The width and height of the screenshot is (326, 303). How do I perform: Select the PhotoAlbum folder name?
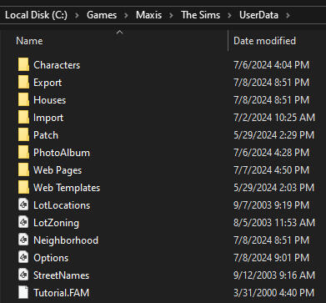[x=62, y=153]
